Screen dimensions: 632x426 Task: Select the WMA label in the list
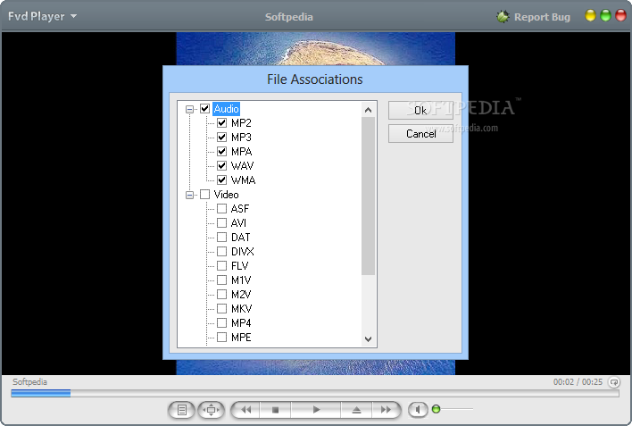click(x=243, y=180)
